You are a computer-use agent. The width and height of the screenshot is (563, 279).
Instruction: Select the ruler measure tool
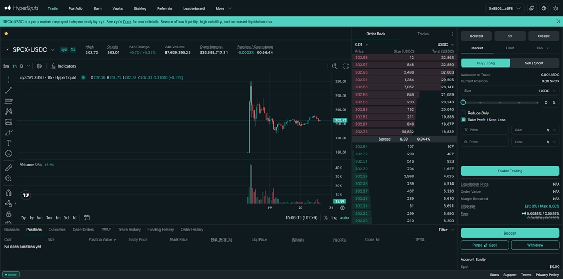9,168
